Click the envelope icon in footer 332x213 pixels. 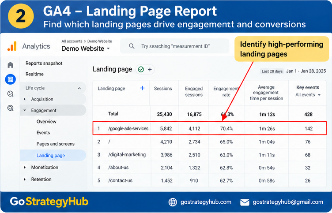click(245, 202)
